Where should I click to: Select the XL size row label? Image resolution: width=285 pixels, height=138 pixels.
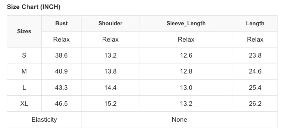pyautogui.click(x=24, y=104)
